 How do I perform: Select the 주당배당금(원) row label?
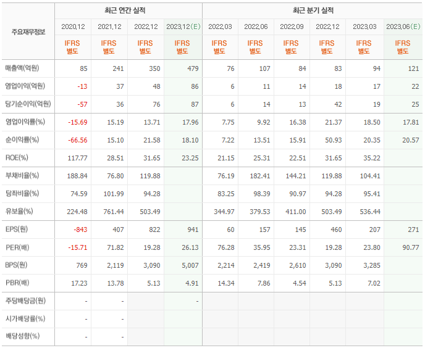coord(25,301)
